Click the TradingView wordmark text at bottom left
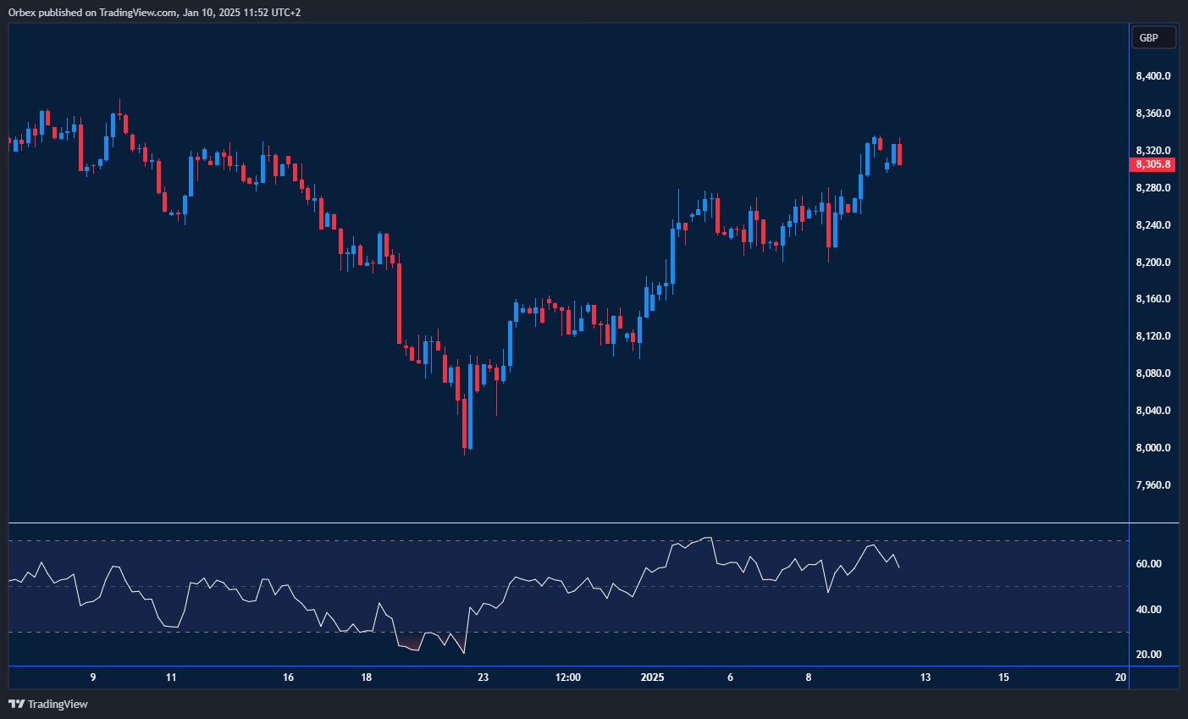 (x=58, y=704)
